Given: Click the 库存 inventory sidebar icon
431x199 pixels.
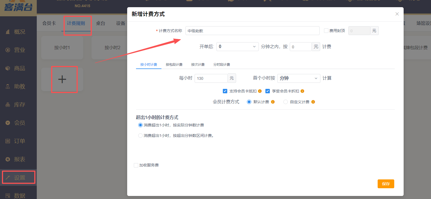Looking at the screenshot, I should tap(8, 105).
